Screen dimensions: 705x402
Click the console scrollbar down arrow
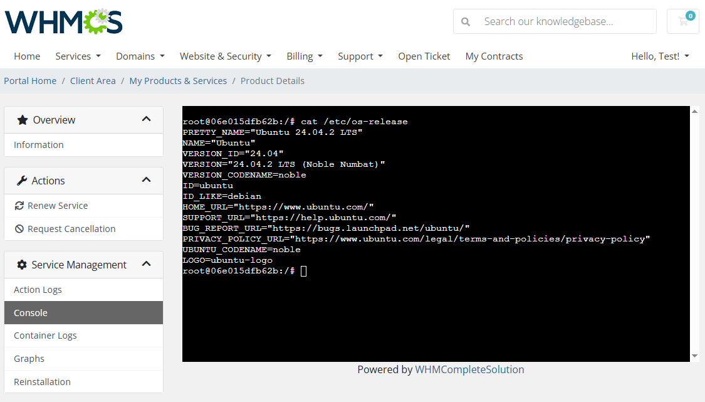click(x=694, y=356)
